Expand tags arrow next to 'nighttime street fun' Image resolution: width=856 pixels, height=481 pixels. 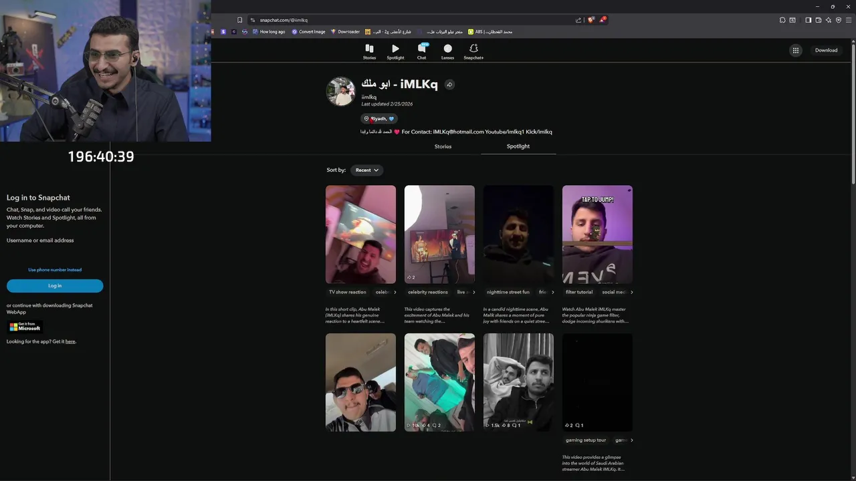click(552, 292)
